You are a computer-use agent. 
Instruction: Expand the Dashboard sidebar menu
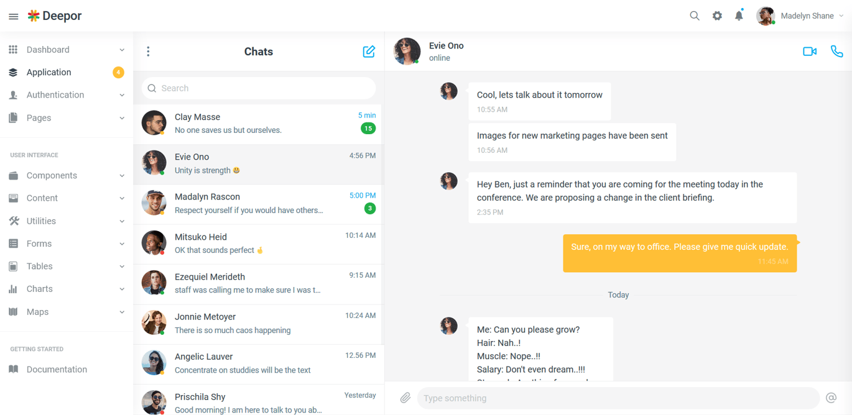point(67,50)
